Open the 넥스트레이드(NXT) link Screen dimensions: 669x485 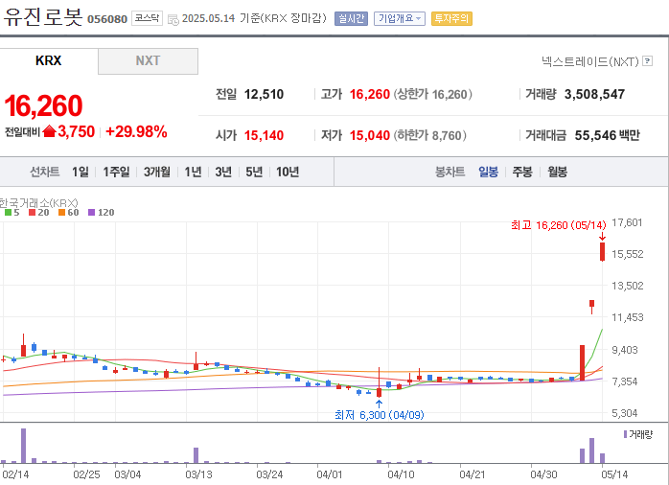click(590, 61)
